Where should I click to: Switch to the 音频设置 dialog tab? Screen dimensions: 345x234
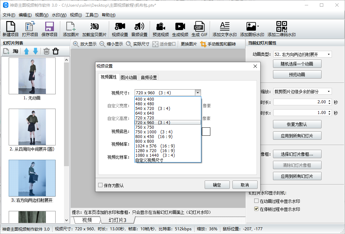pos(149,78)
